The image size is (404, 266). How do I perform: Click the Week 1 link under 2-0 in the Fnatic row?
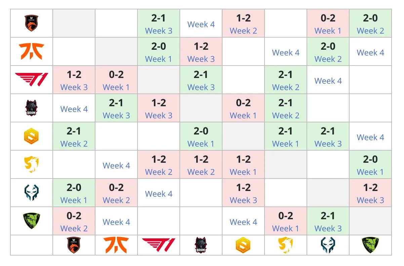coord(159,59)
